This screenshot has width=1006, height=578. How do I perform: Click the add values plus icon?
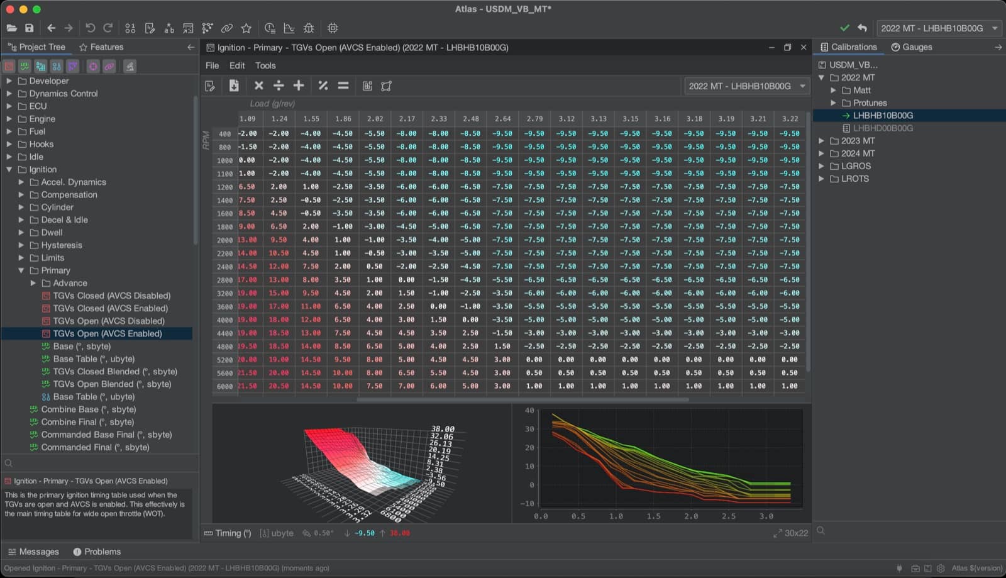(x=299, y=86)
